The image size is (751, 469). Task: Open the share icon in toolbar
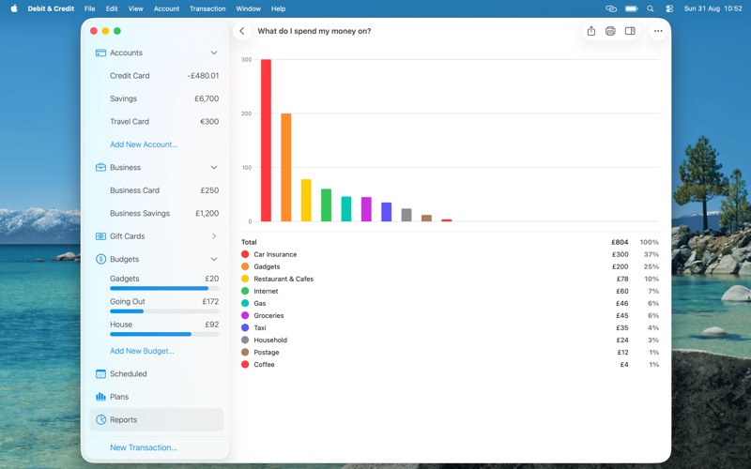(x=591, y=31)
